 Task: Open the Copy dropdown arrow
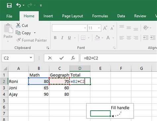point(35,33)
